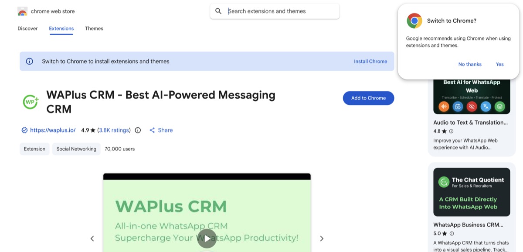Click No thanks in the Switch to Chrome popup
This screenshot has height=252, width=523.
[470, 64]
